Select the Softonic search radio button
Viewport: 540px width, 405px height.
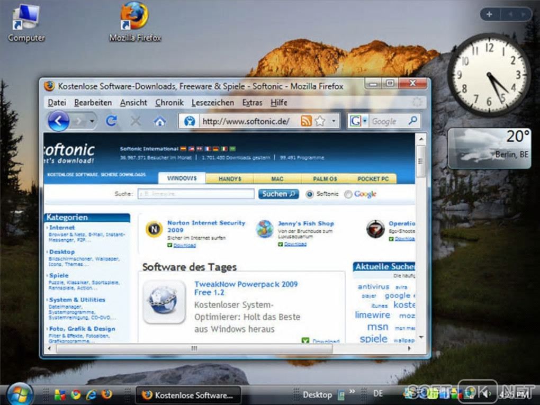[x=310, y=194]
